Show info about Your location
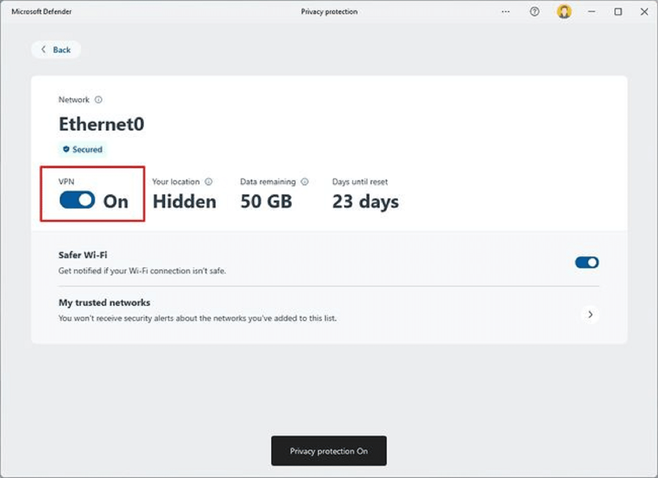The height and width of the screenshot is (478, 658). (208, 181)
